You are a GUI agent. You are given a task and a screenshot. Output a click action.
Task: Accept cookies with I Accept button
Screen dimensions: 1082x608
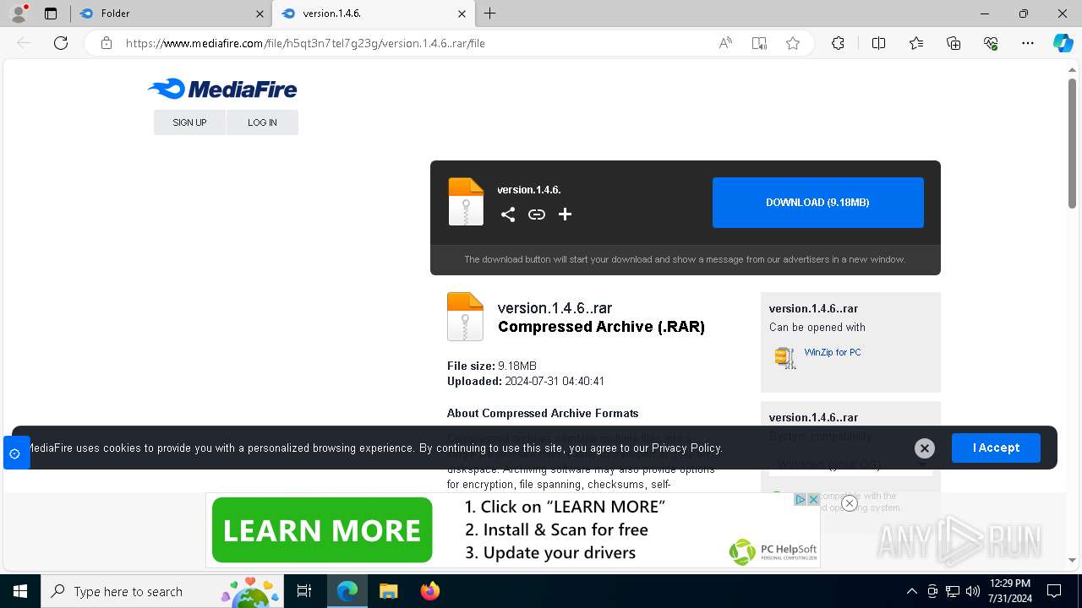click(996, 448)
